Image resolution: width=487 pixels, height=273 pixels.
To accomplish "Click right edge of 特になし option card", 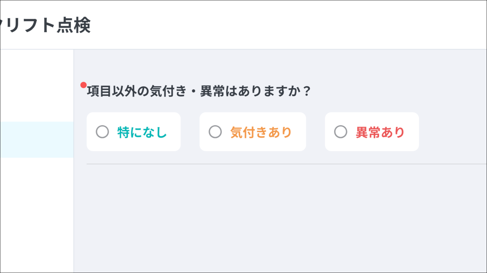I will point(176,132).
